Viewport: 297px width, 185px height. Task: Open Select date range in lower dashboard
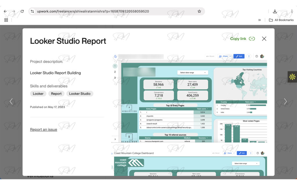(246, 164)
